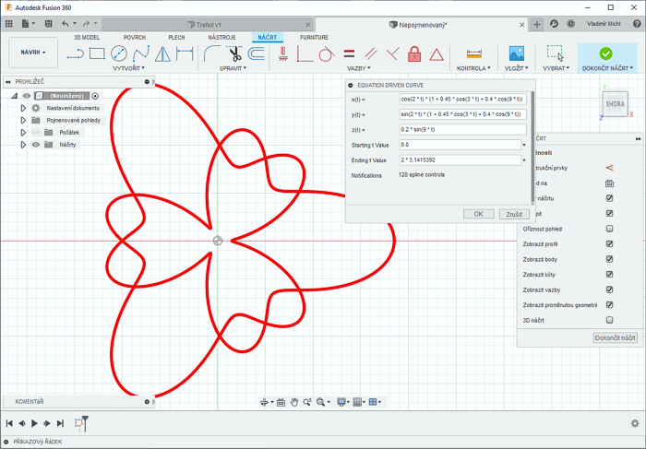Hide the Náčrty folder with eye icon
Screen dimensions: 646x449
36,145
